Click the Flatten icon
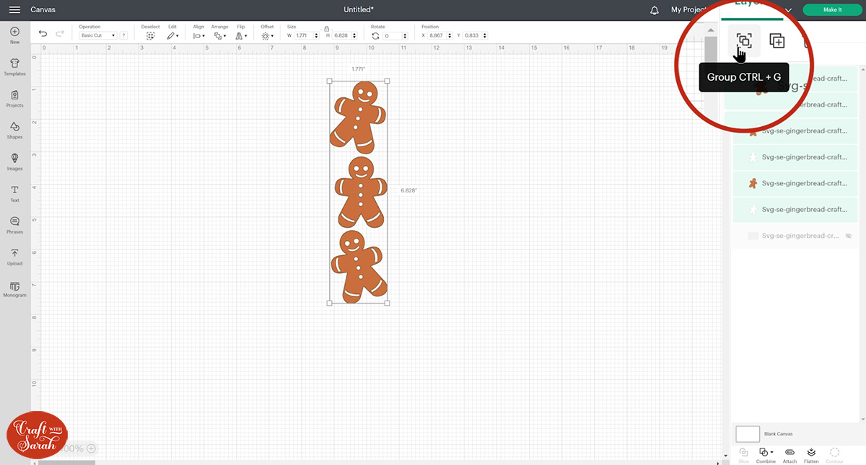Screen dimensions: 866x465 click(811, 453)
